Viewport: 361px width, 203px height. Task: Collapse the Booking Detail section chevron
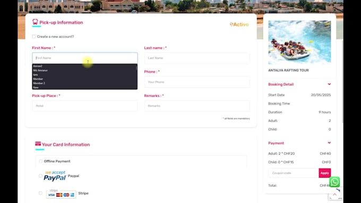(x=329, y=84)
